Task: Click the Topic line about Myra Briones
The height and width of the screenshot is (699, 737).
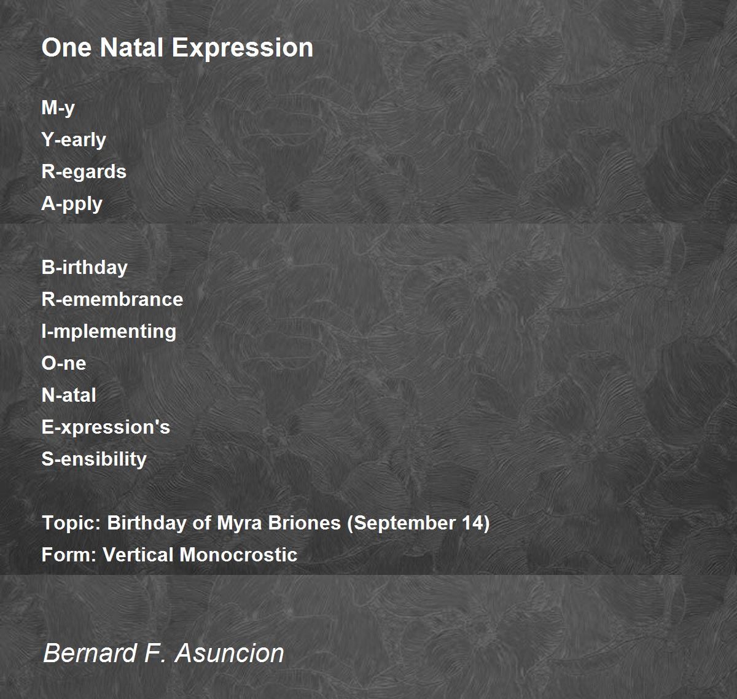Action: 266,523
